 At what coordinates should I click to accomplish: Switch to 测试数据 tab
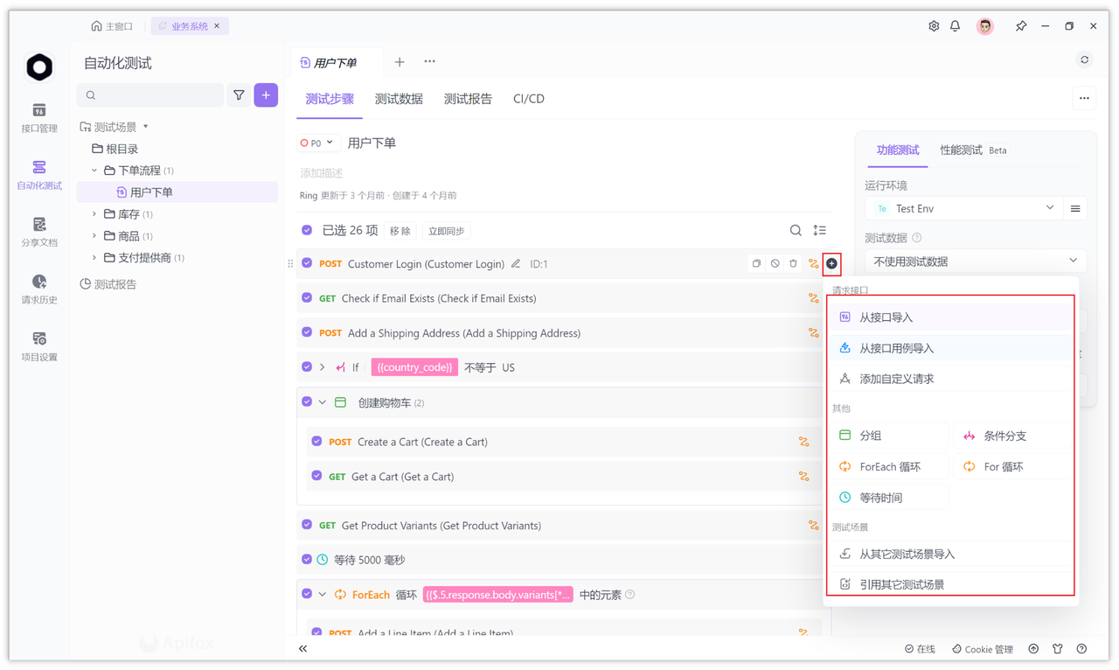click(399, 99)
